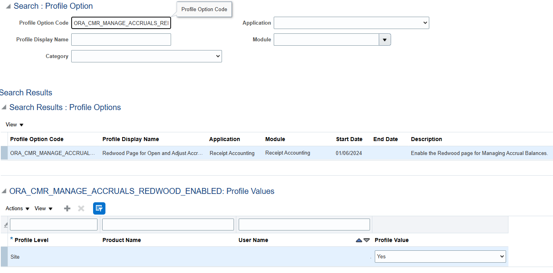
Task: Click the Receipt Accounting Module cell
Action: (288, 153)
